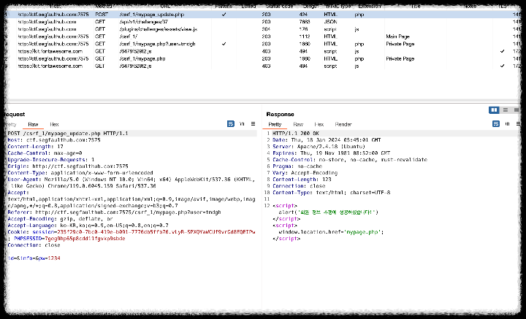The height and width of the screenshot is (319, 526).
Task: Click the alert() script line in response
Action: 329,212
